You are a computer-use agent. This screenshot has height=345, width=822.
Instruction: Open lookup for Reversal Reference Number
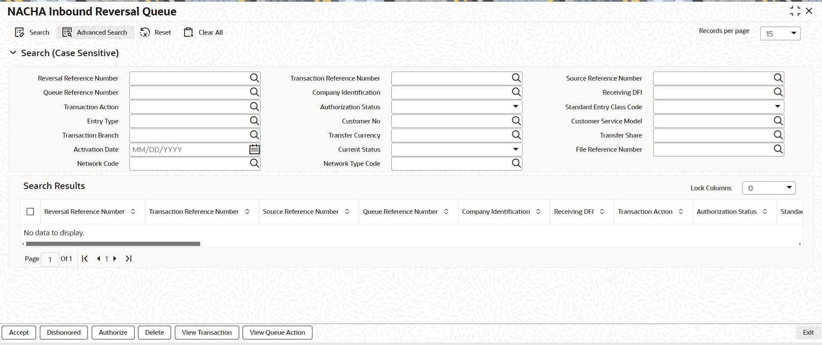(255, 78)
